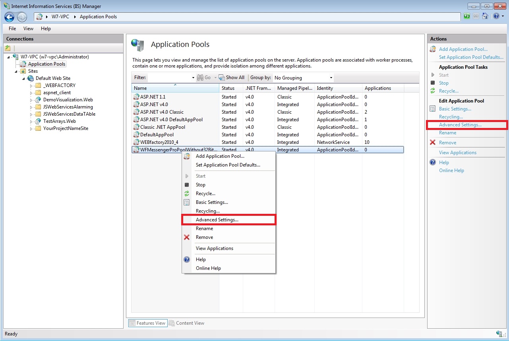
Task: Expand the _WEBFACTORY folder node
Action: pos(31,85)
